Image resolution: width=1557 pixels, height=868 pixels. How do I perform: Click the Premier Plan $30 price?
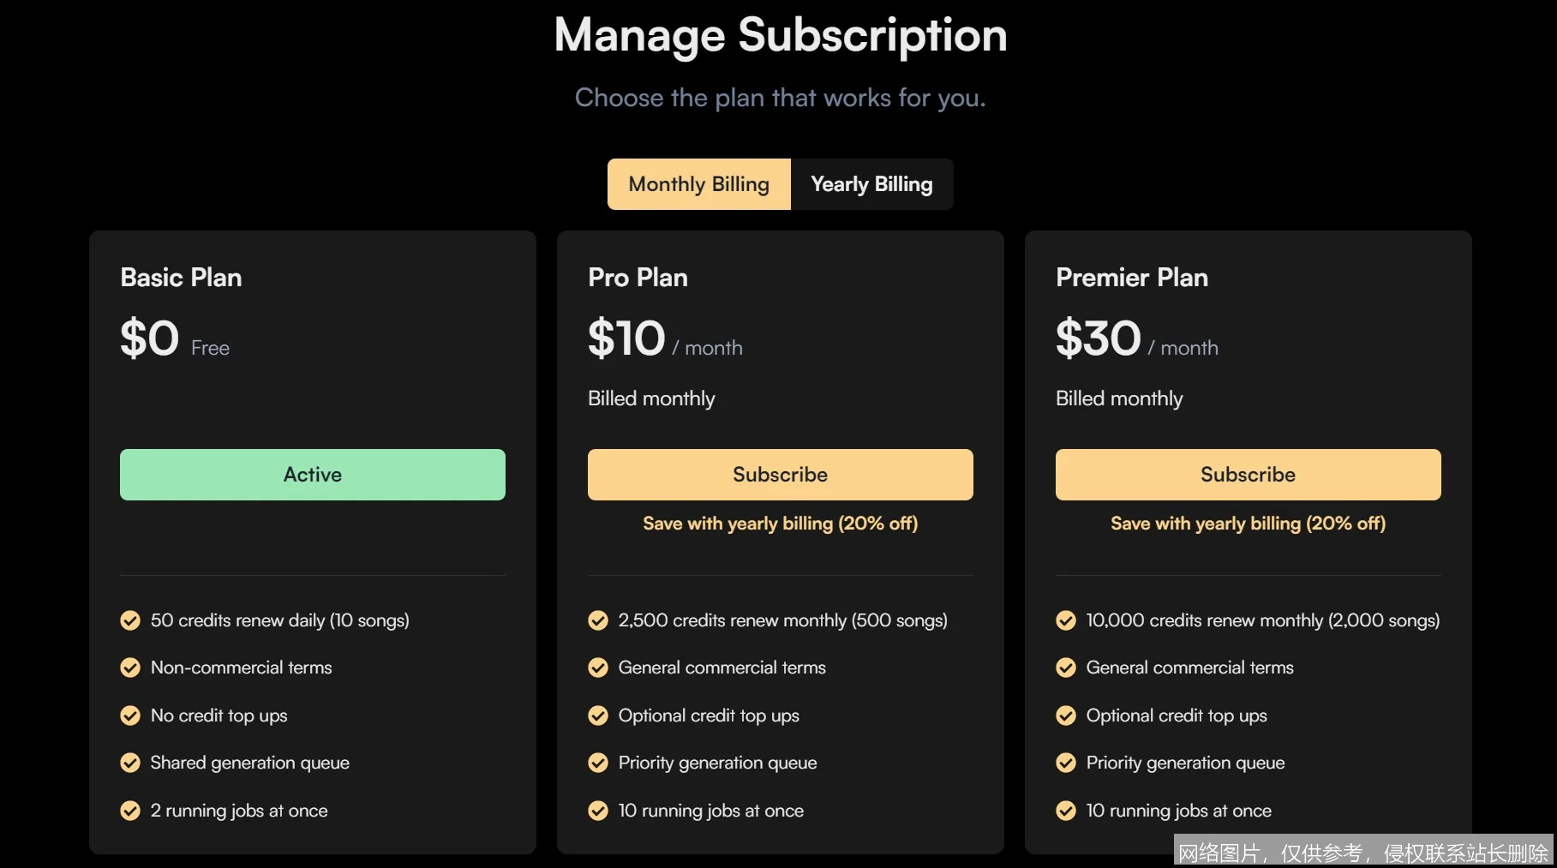1098,338
